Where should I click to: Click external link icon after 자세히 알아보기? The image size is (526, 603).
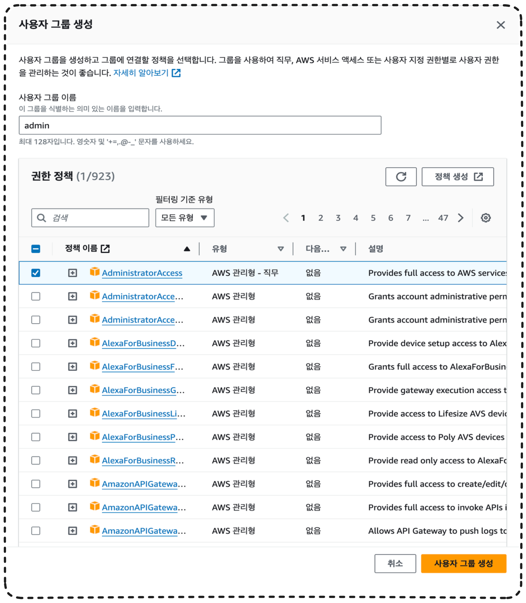point(176,73)
